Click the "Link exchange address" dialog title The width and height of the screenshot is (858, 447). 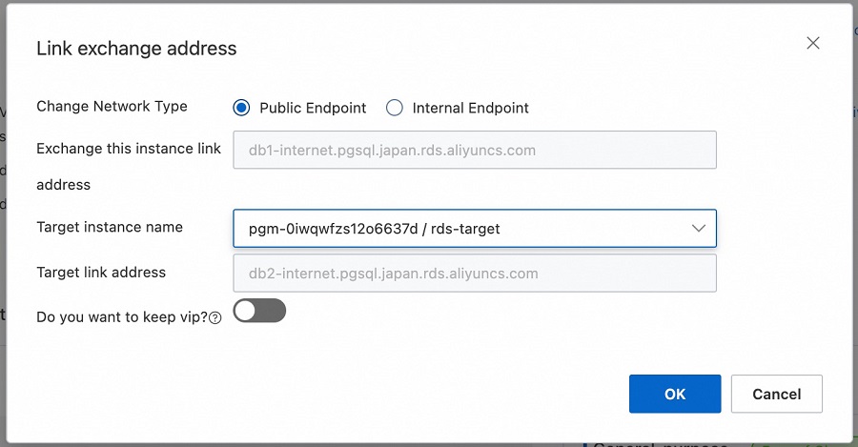pos(136,48)
